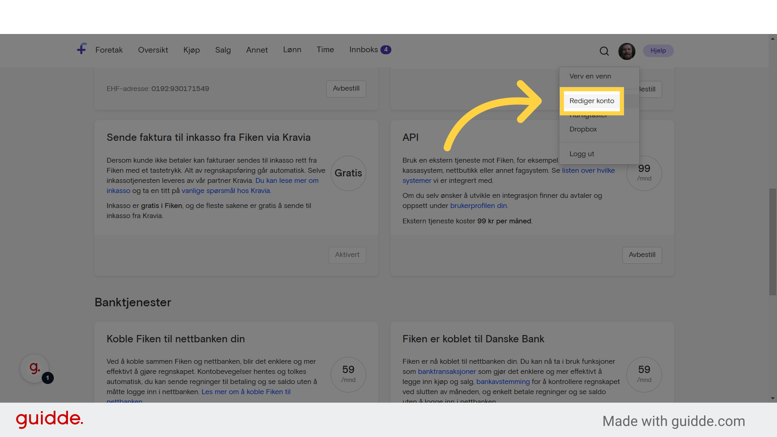Click the Hjelp button
777x437 pixels.
[x=658, y=51]
